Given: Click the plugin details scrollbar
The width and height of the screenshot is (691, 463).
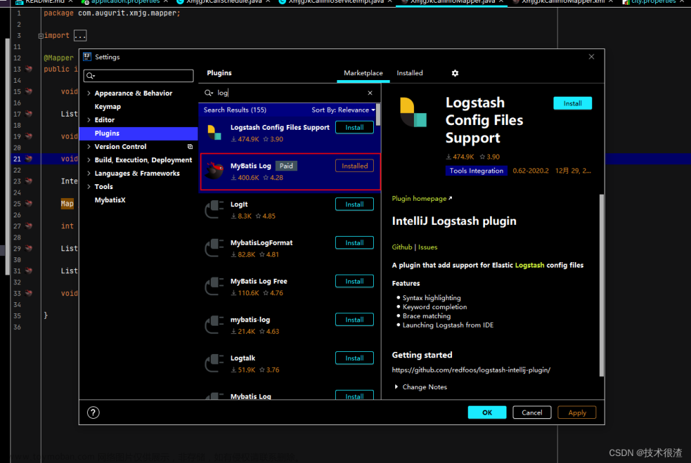Looking at the screenshot, I should pyautogui.click(x=602, y=285).
